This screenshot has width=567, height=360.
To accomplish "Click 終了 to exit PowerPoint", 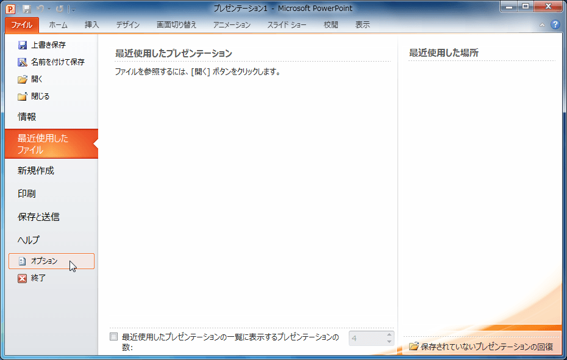I will tap(51, 278).
